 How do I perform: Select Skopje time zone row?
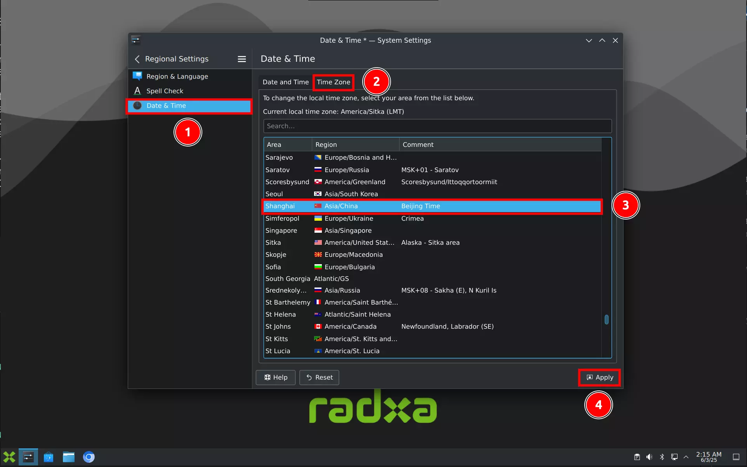[433, 254]
